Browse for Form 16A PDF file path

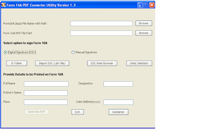[x=144, y=33]
